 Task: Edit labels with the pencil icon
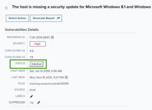31,96
